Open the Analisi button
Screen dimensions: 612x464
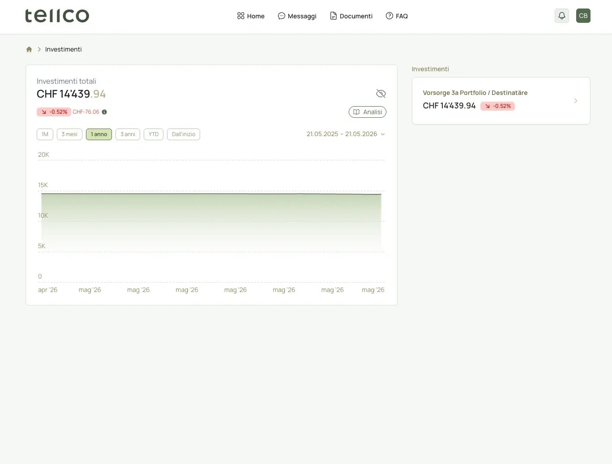[x=368, y=112]
